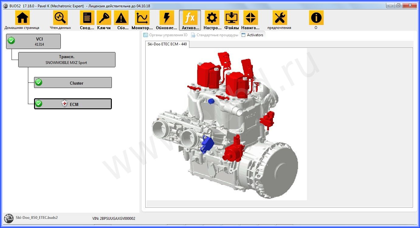Select the VCI 41314 node
This screenshot has height=228, width=420.
(33, 41)
